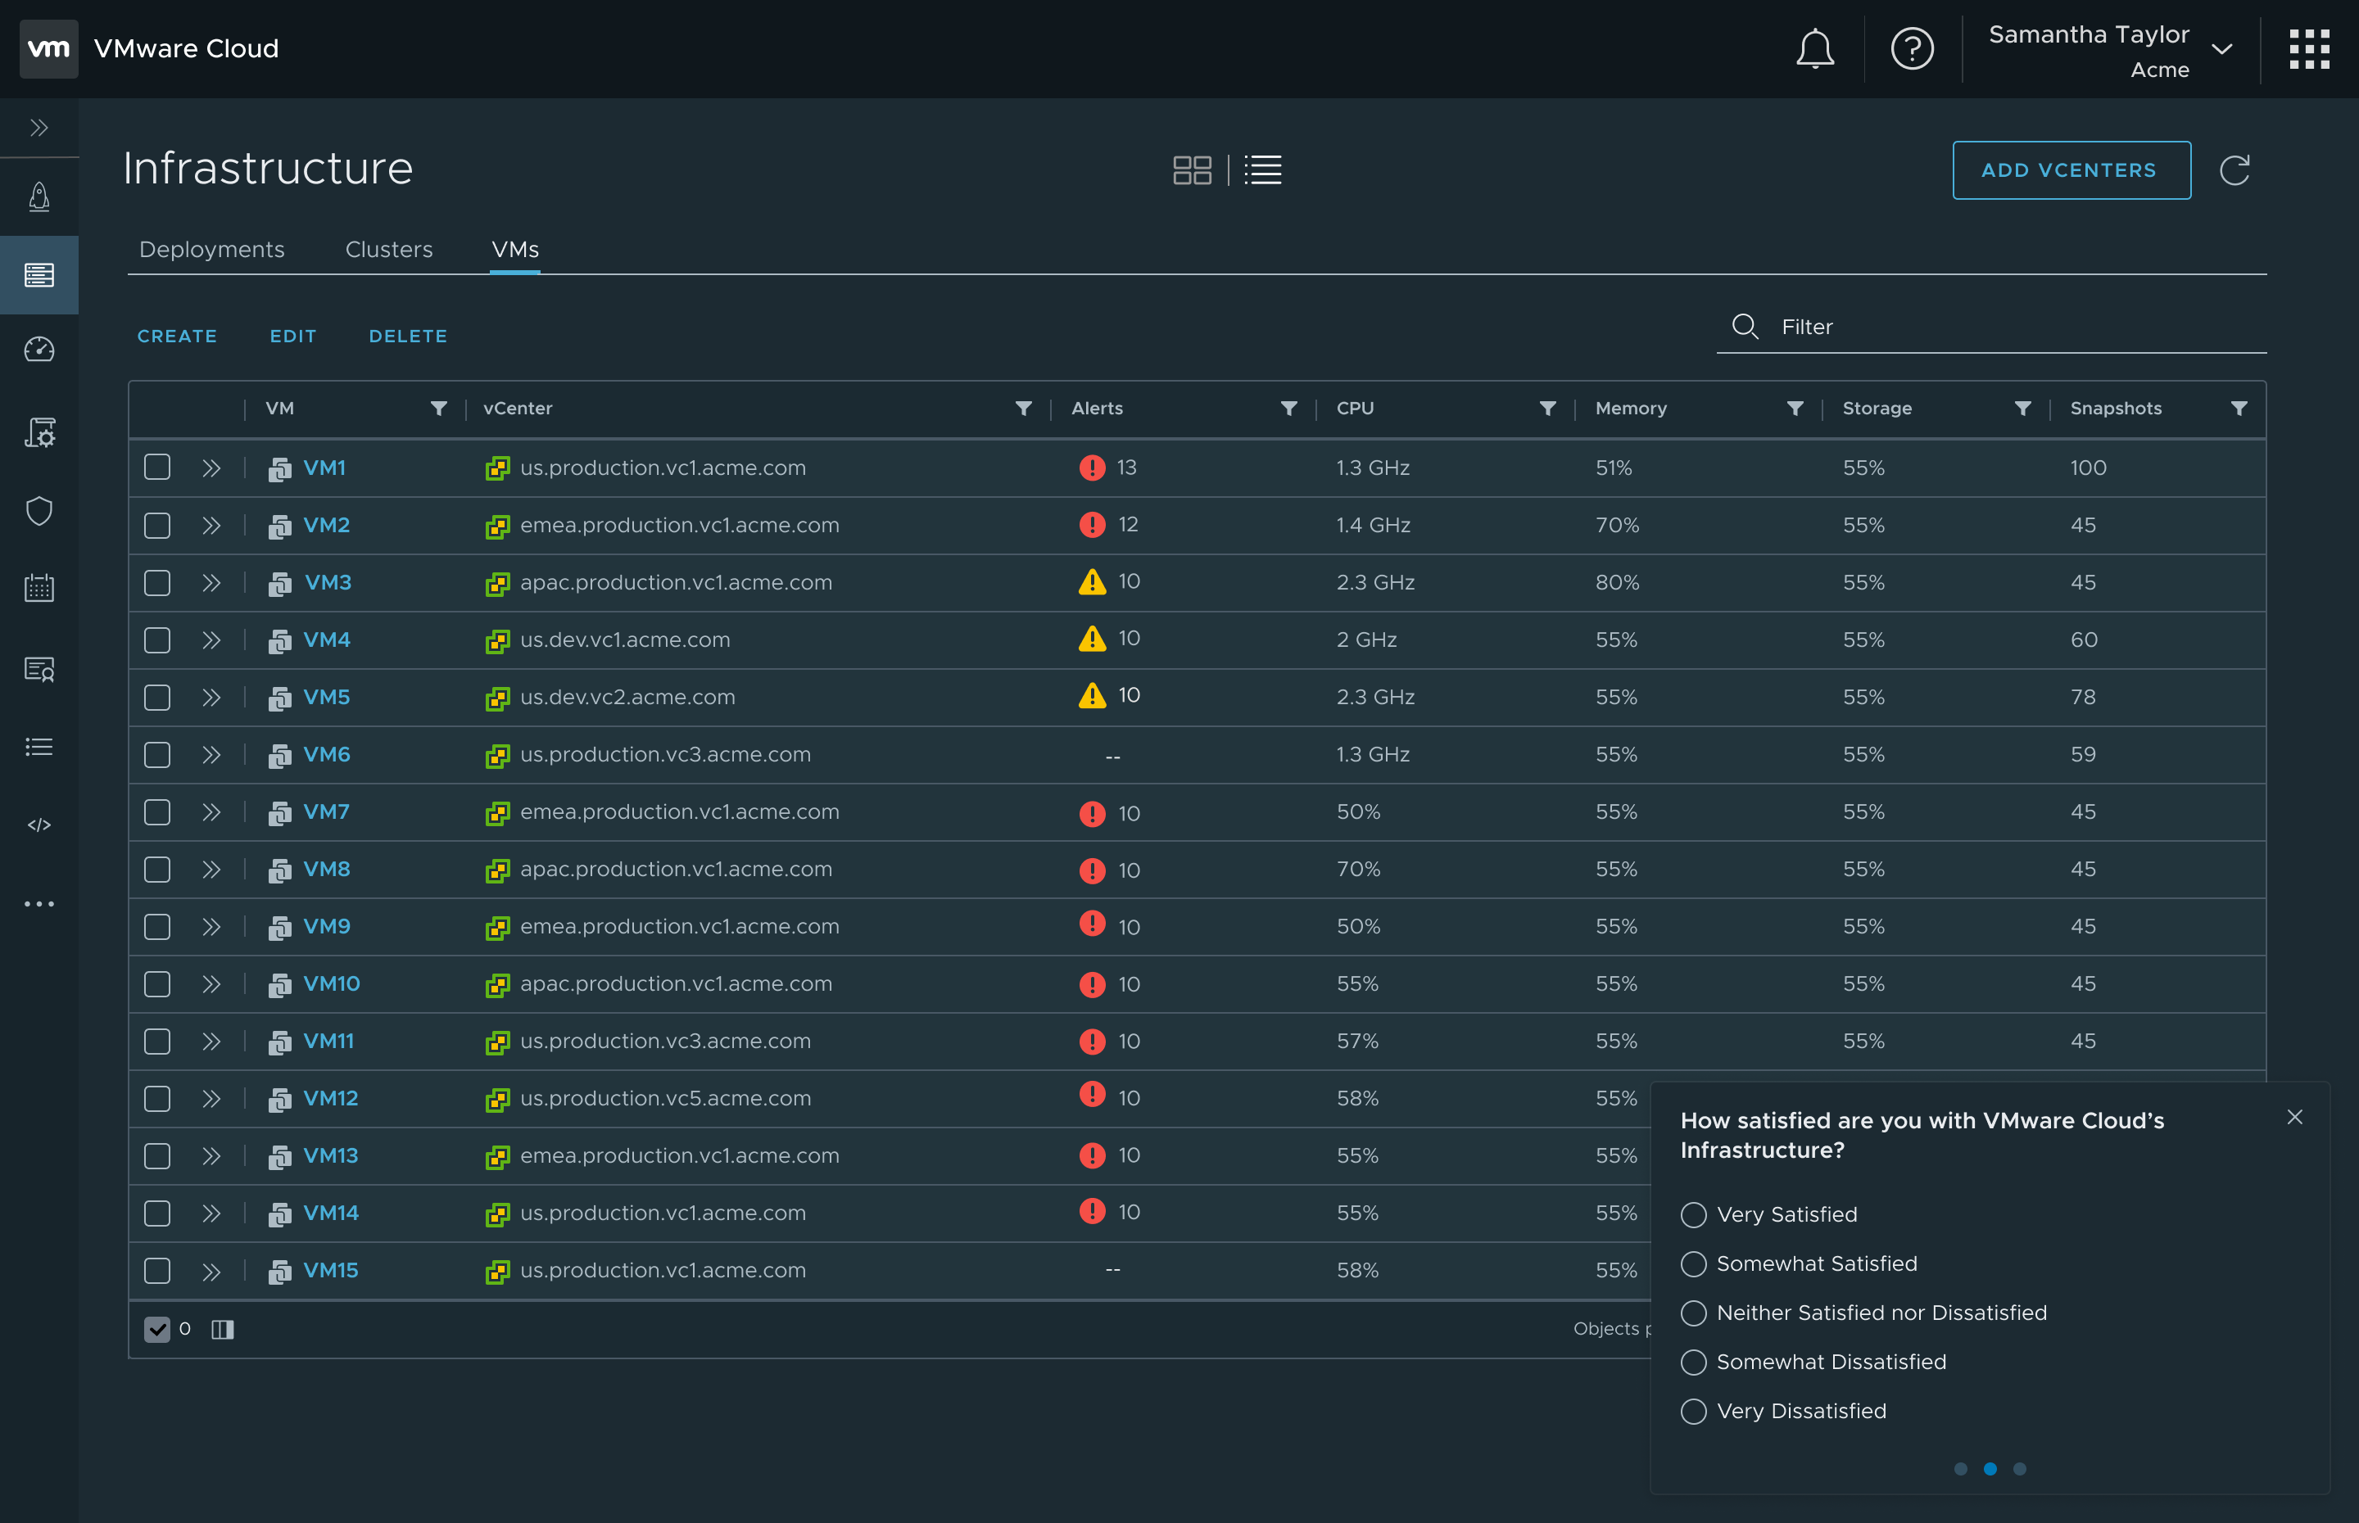Select the VM3 row checkbox
Viewport: 2359px width, 1523px height.
[x=157, y=581]
